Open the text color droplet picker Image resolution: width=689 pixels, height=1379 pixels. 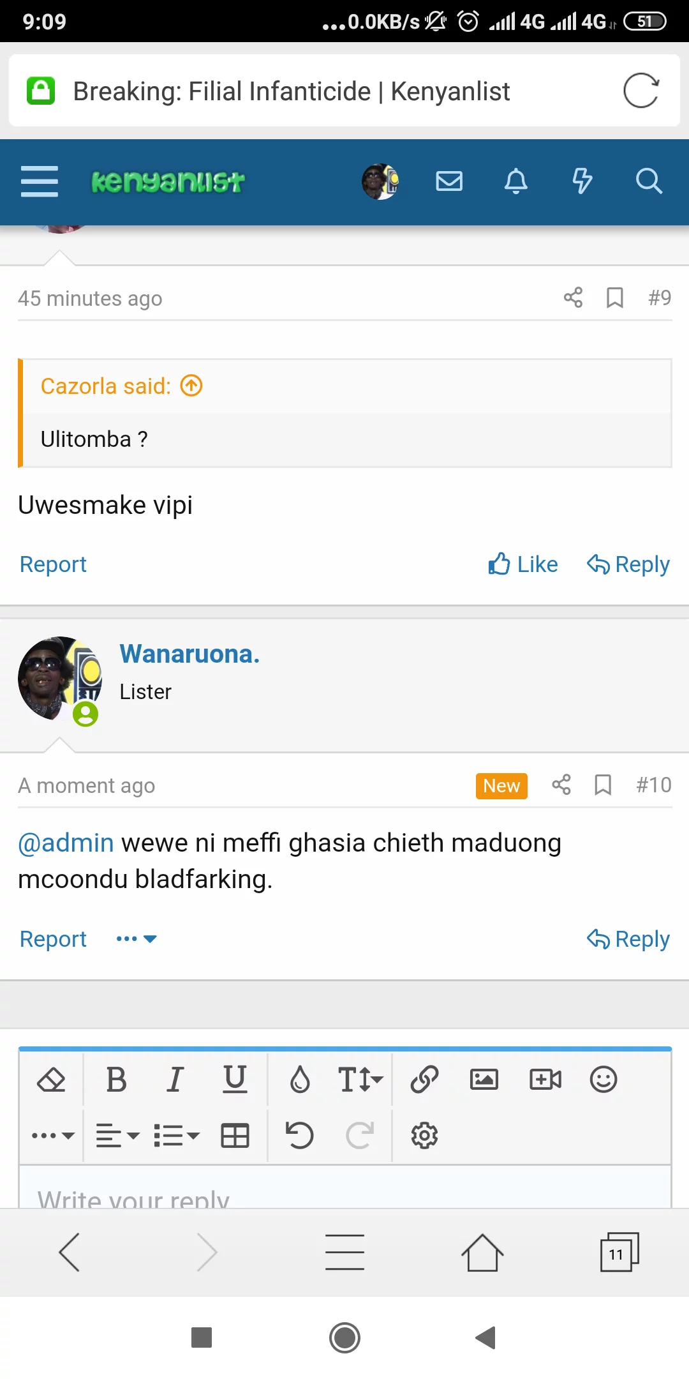pos(300,1080)
